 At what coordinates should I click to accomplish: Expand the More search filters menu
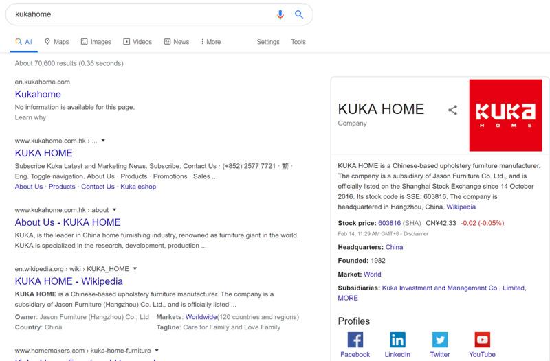[210, 42]
